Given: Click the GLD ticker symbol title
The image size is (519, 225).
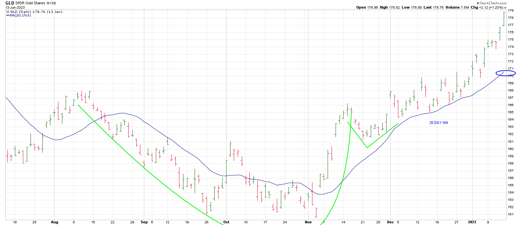Looking at the screenshot, I should 10,3.
